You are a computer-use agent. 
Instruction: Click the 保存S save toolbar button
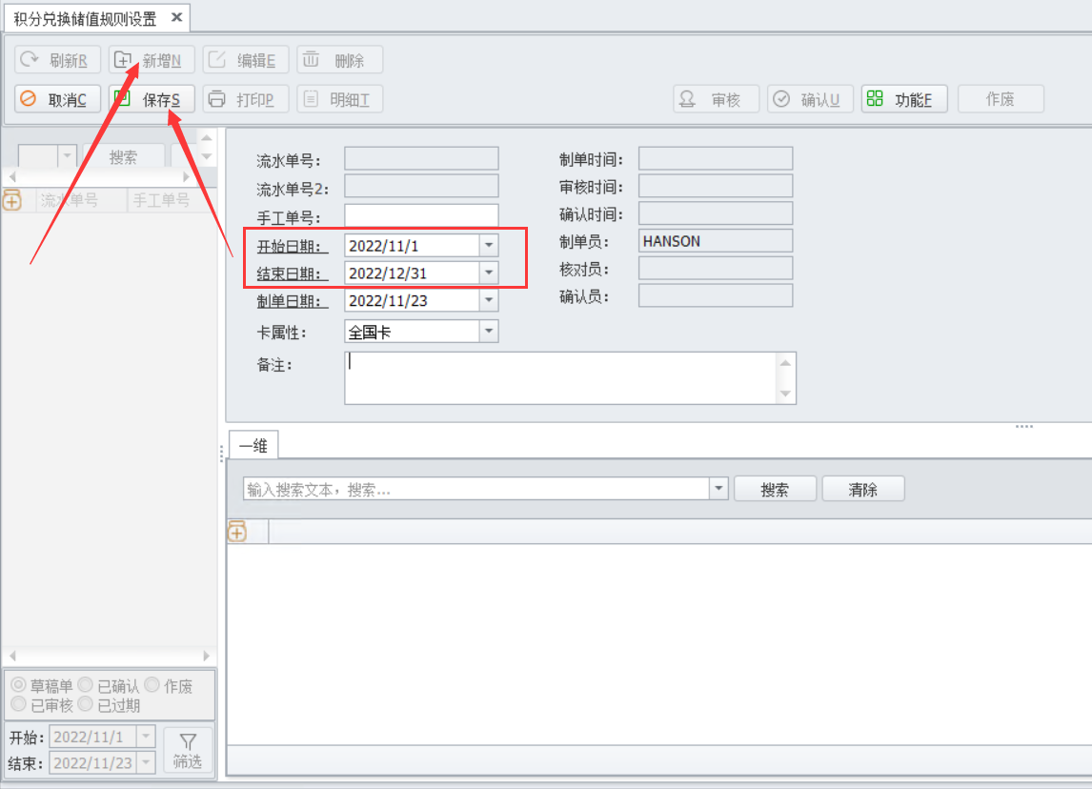(152, 99)
